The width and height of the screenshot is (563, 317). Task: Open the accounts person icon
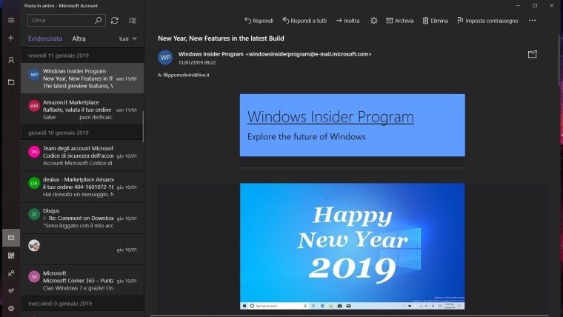(11, 60)
